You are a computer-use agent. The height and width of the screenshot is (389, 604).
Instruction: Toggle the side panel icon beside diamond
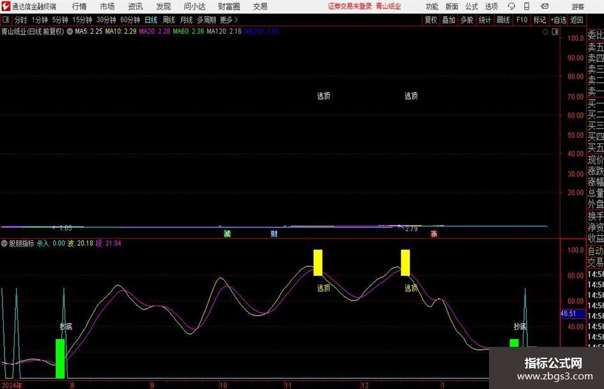point(555,32)
